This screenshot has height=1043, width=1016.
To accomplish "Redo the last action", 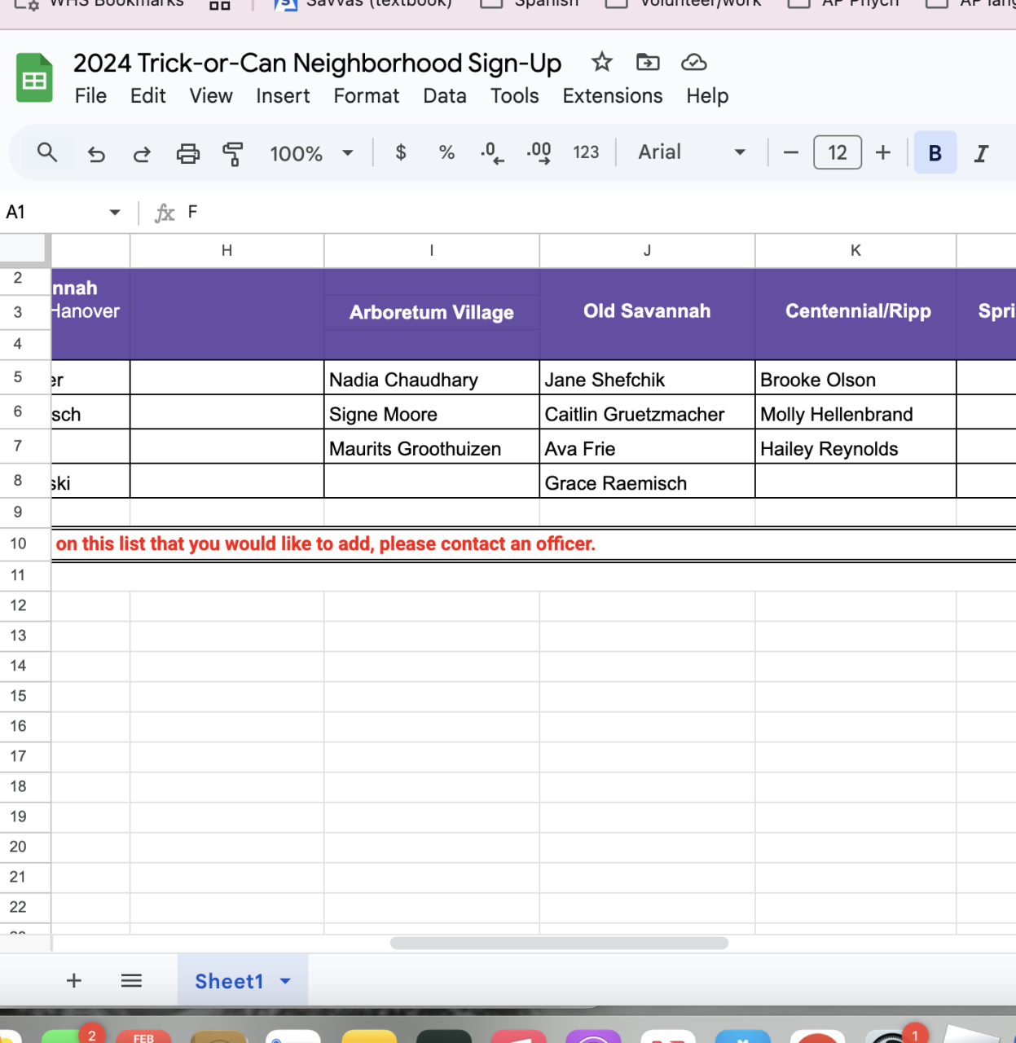I will (142, 153).
